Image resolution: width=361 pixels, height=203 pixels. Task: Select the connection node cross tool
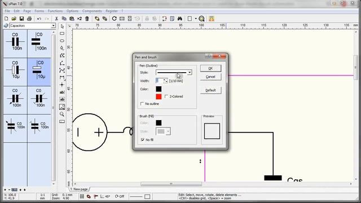(62, 85)
